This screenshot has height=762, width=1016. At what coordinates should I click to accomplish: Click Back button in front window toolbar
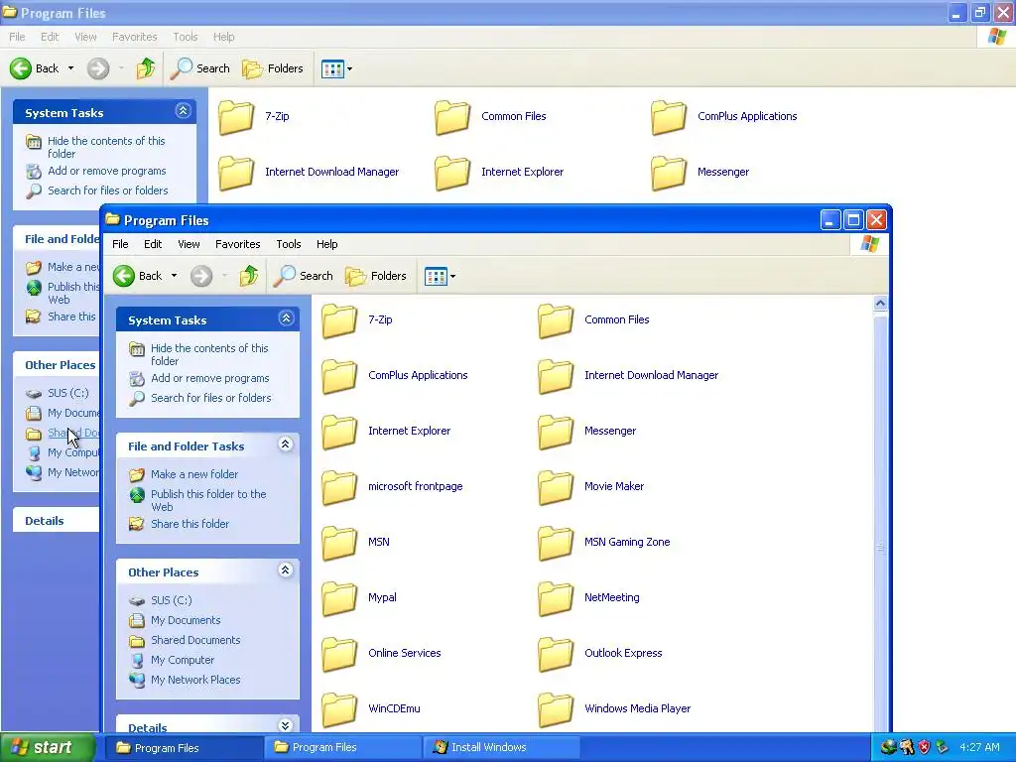[x=138, y=276]
